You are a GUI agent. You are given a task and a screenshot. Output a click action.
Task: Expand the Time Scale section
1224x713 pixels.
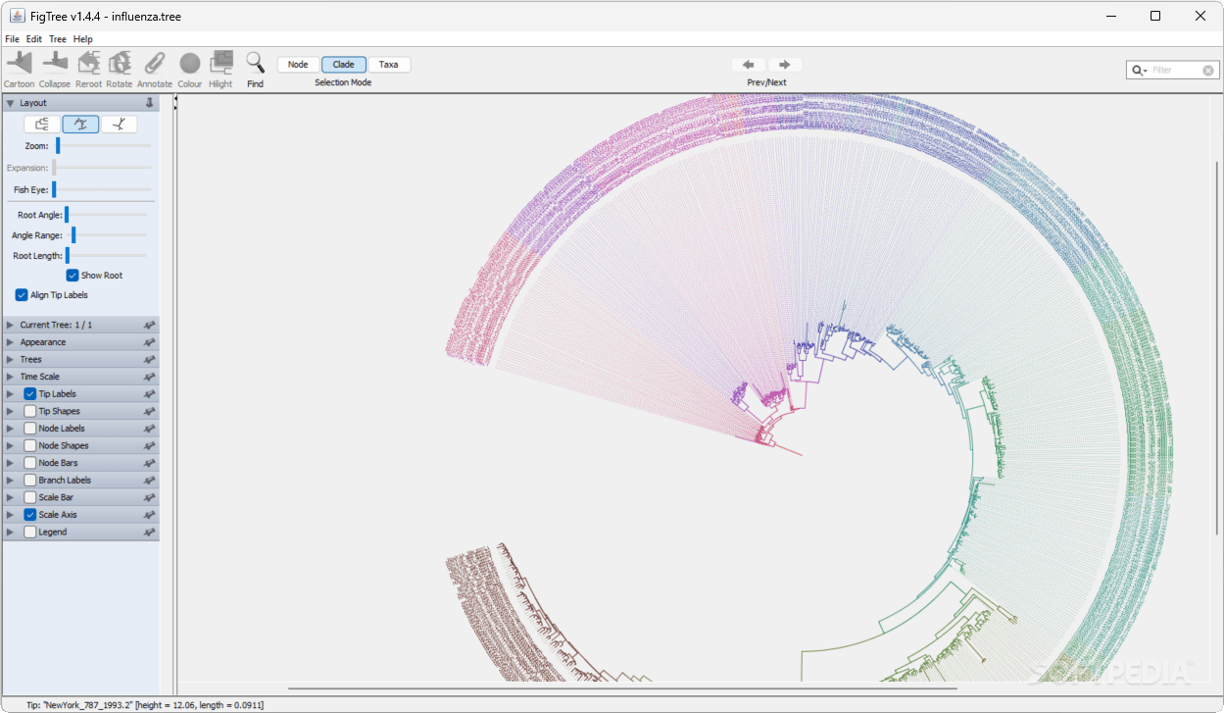point(11,377)
